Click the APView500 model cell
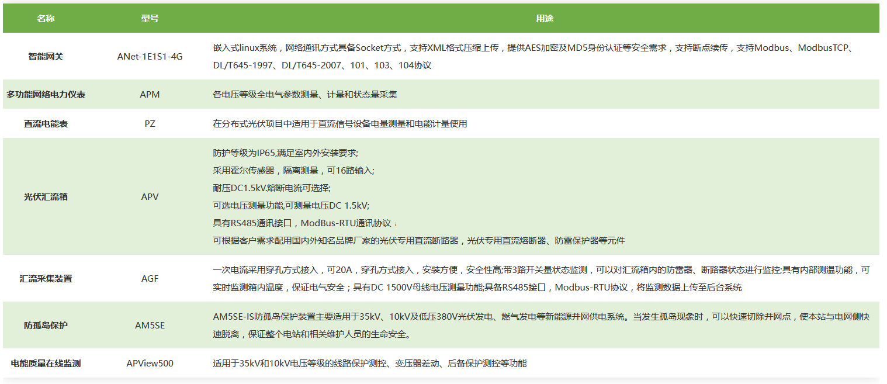The width and height of the screenshot is (887, 384). point(150,364)
